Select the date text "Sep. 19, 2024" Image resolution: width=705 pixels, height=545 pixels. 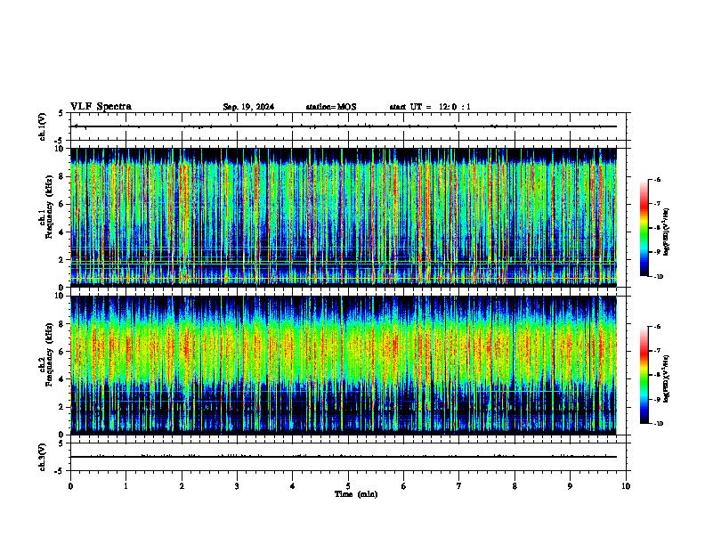[x=248, y=107]
